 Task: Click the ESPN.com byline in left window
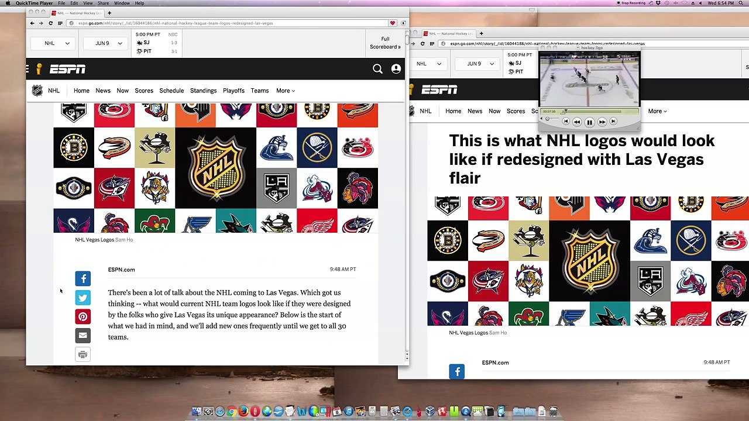(121, 270)
